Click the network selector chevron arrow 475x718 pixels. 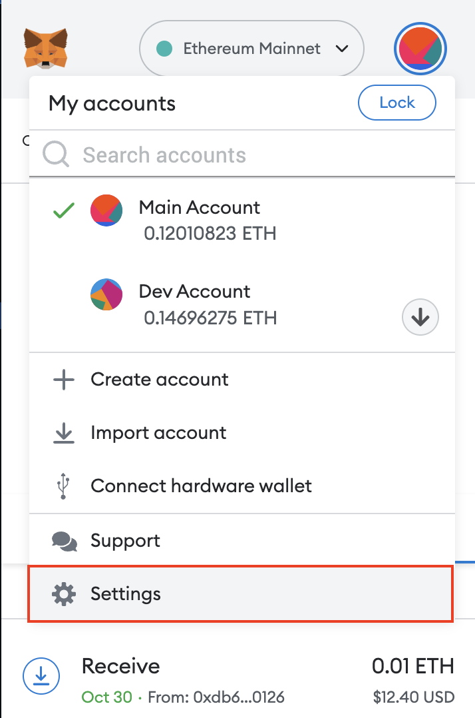click(x=342, y=49)
